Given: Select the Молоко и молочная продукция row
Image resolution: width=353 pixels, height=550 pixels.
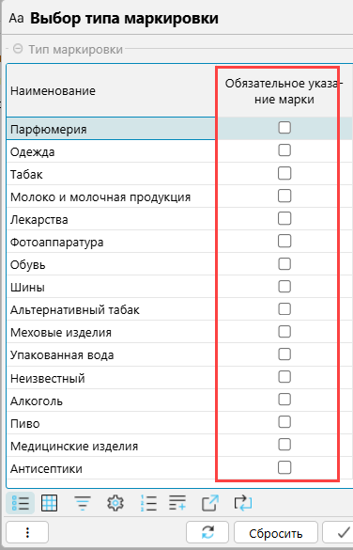Looking at the screenshot, I should pyautogui.click(x=179, y=196).
